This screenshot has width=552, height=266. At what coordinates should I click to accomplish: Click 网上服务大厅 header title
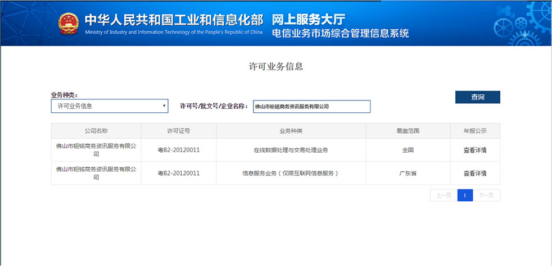pyautogui.click(x=309, y=20)
